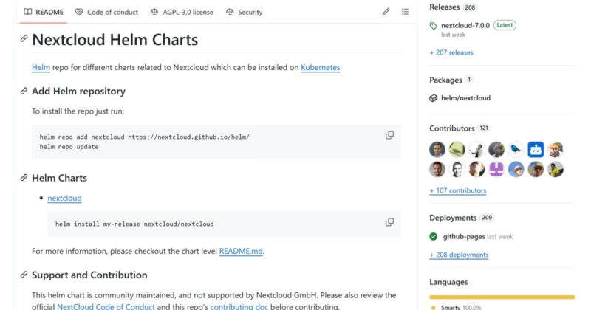Click the first contributor avatar
Viewport: 591px width, 310px height.
[437, 149]
